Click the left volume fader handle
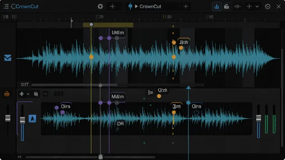Viewport: 285px width, 160px height. 8,118
